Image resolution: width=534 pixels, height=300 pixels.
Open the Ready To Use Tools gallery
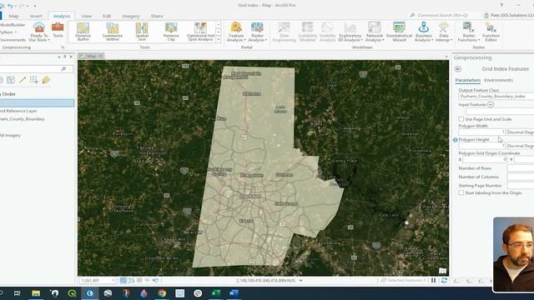pyautogui.click(x=39, y=32)
